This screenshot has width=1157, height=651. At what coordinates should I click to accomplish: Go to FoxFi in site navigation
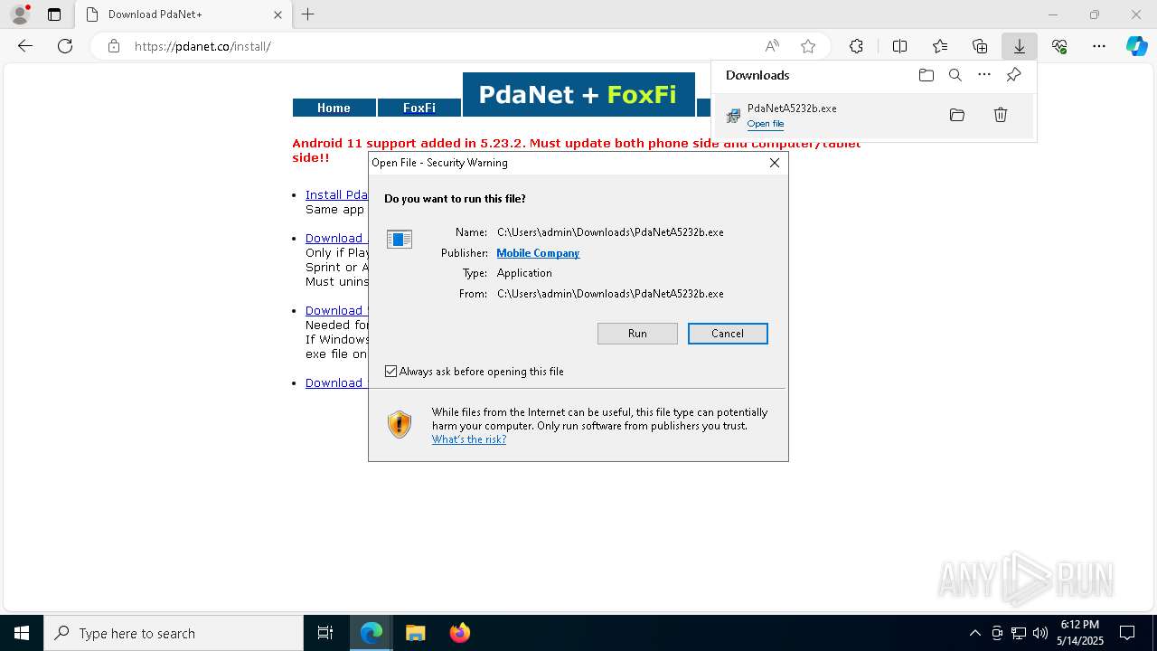(x=419, y=108)
